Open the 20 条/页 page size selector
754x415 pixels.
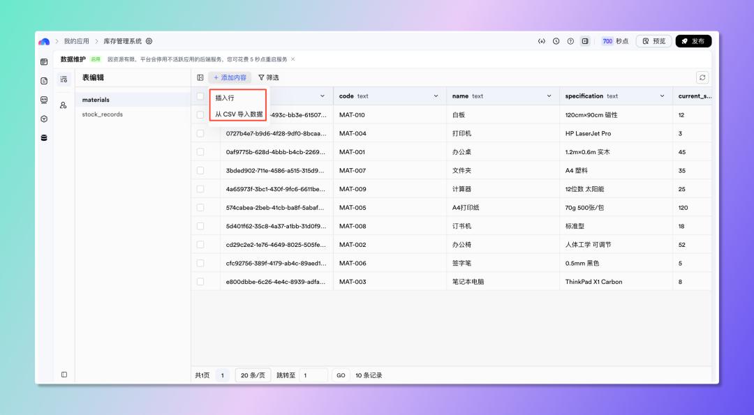click(x=253, y=375)
